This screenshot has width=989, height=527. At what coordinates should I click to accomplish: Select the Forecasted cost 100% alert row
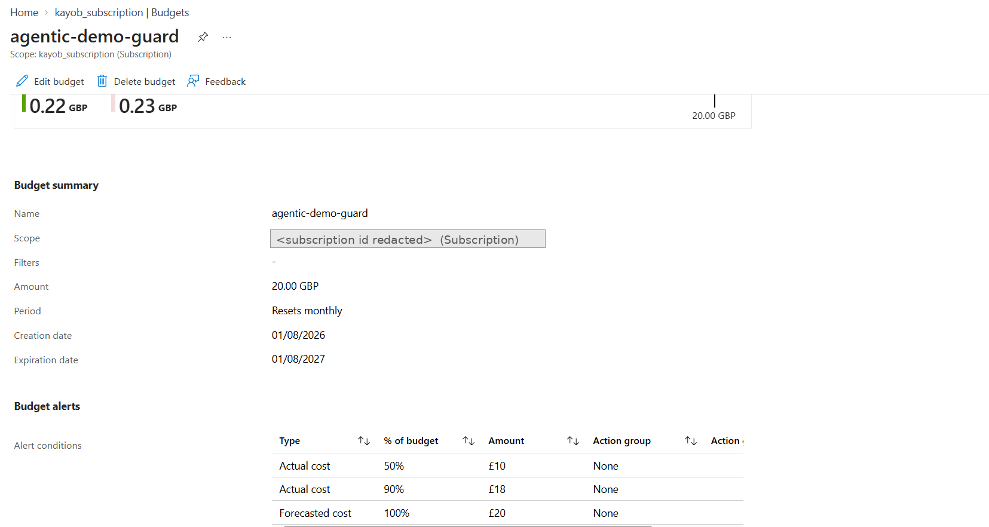point(507,513)
